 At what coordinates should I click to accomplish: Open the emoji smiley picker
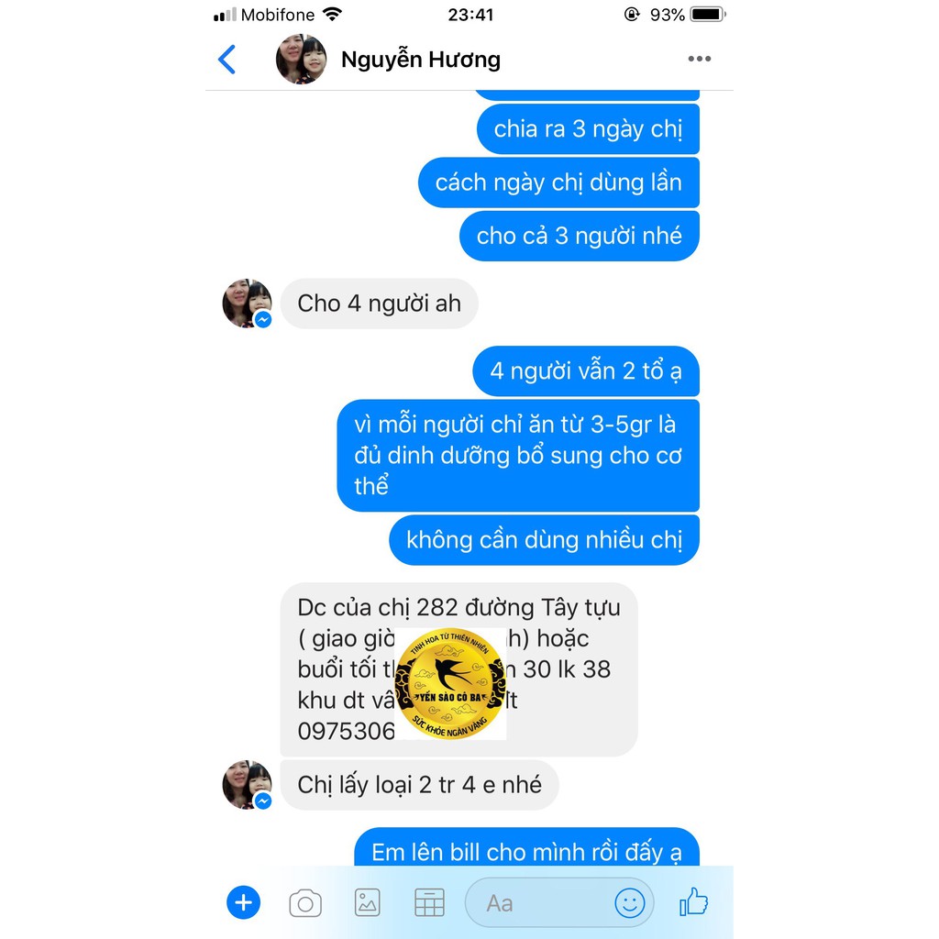[x=630, y=903]
